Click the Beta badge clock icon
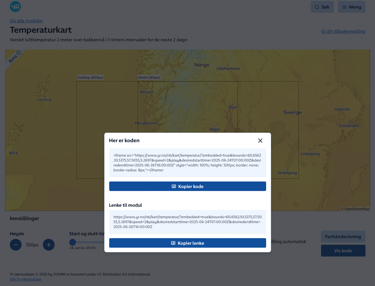Screen dimensions: 375x286 pos(19,53)
